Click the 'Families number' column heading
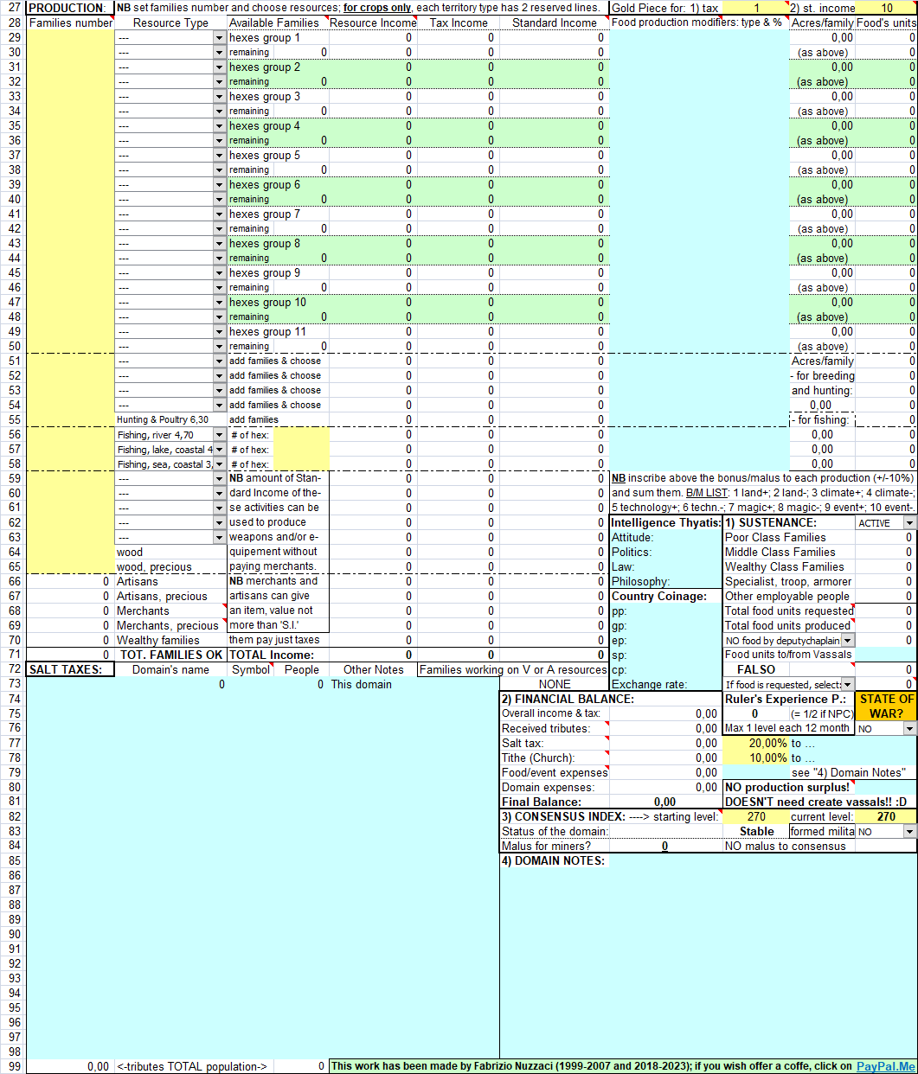918x1074 pixels. (70, 22)
